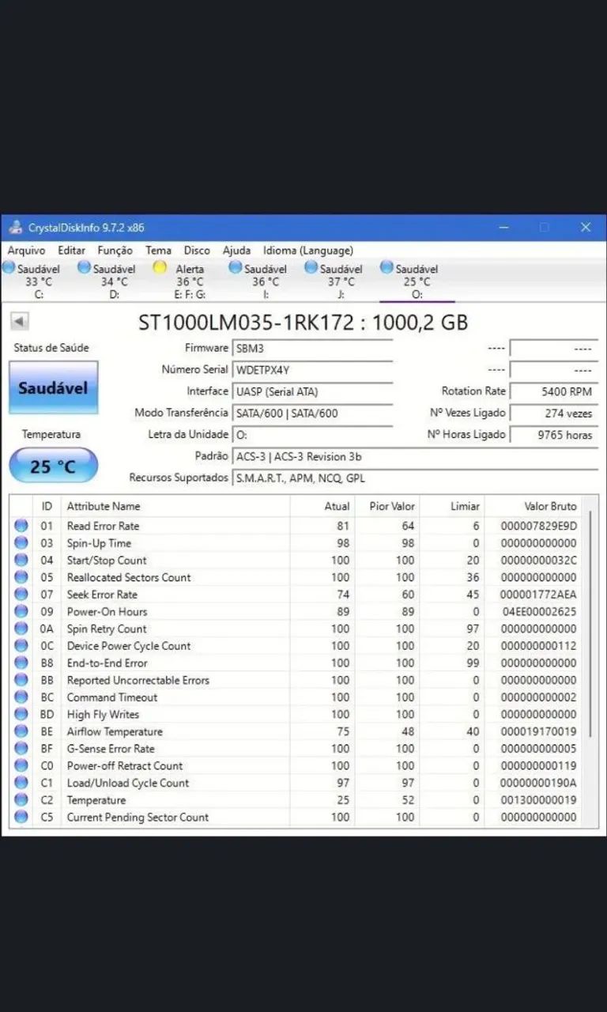Open the Tema menu
This screenshot has height=1012, width=607.
(x=158, y=250)
